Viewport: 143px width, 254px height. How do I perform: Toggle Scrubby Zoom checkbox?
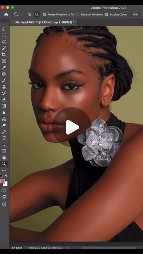(107, 15)
